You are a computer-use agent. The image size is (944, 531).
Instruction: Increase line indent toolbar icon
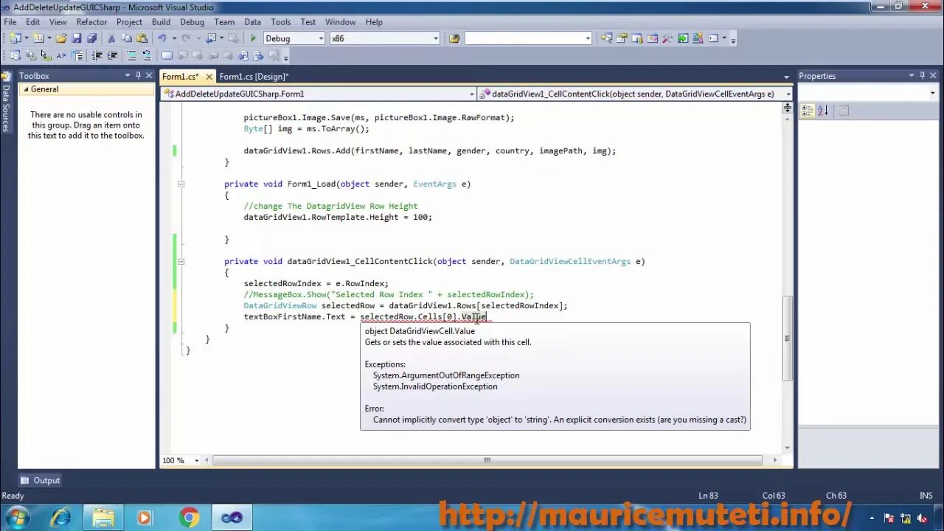[x=112, y=55]
